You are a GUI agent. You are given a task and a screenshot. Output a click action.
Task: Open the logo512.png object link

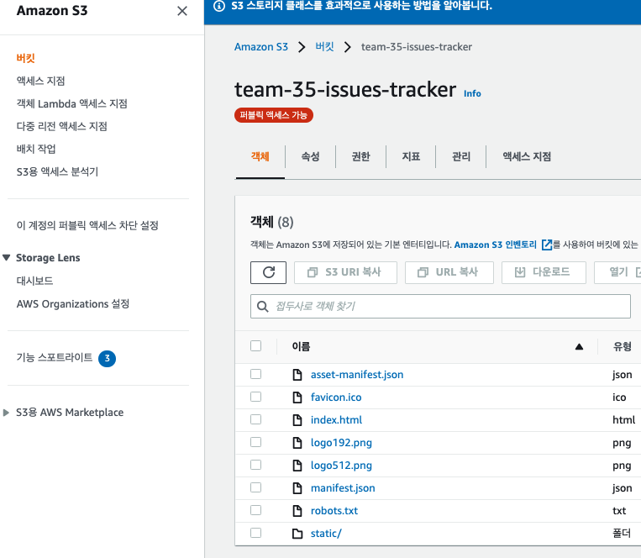click(341, 466)
